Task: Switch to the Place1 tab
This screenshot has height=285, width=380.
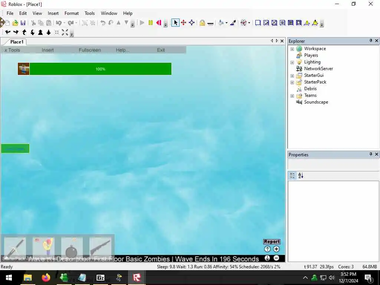Action: [x=17, y=42]
